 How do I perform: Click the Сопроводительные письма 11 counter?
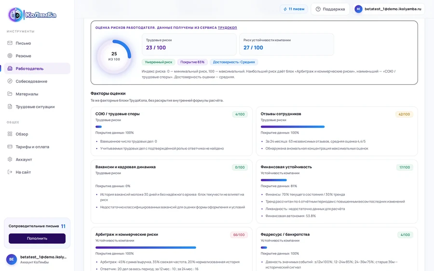point(63,226)
